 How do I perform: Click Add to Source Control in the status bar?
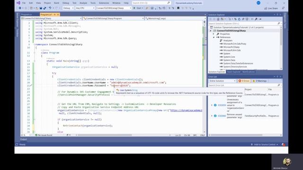click(264, 144)
